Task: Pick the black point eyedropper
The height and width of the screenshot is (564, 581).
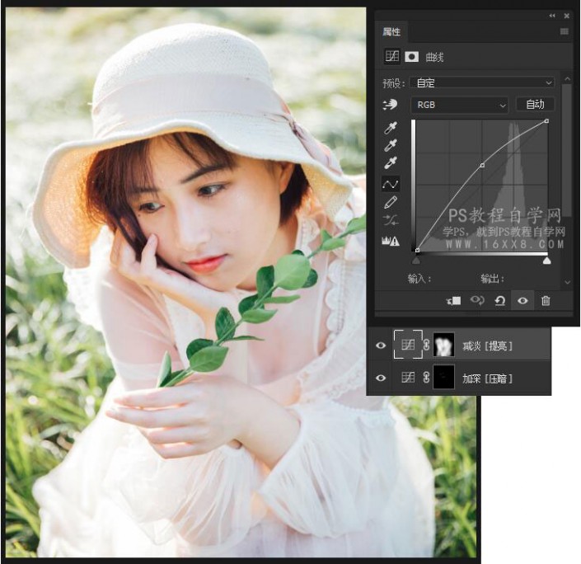Action: [x=391, y=127]
